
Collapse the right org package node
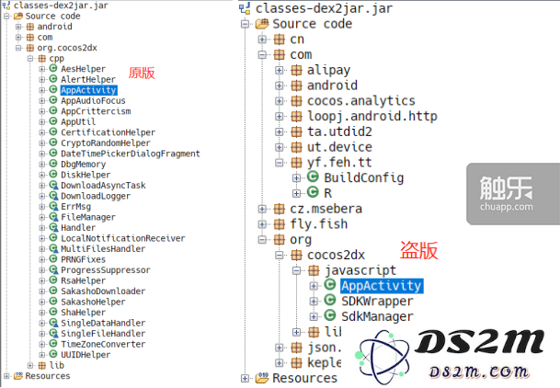[262, 239]
